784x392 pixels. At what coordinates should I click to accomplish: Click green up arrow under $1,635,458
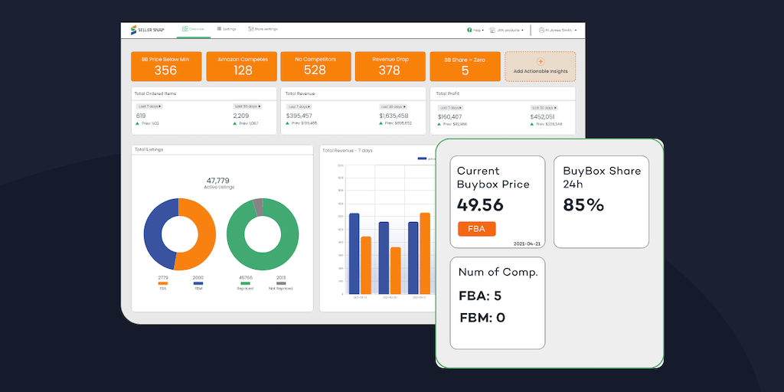click(381, 123)
